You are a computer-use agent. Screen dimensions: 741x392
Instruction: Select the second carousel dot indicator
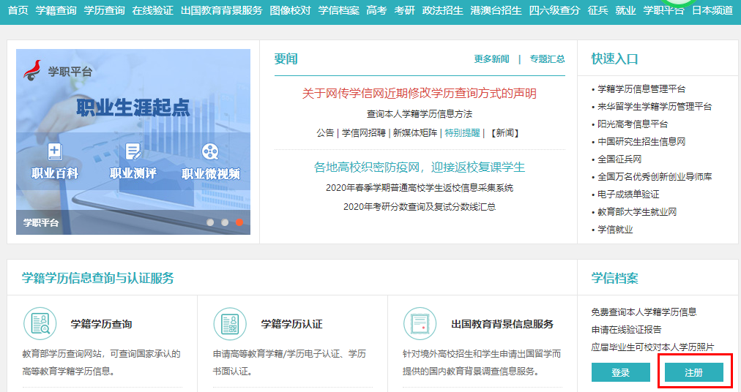point(225,222)
